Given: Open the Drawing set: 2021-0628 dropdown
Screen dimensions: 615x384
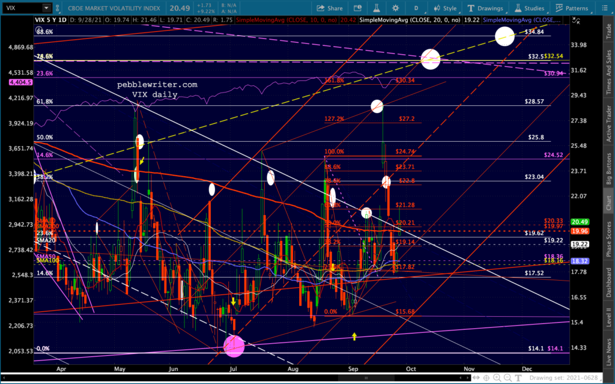Looking at the screenshot, I should pos(566,378).
